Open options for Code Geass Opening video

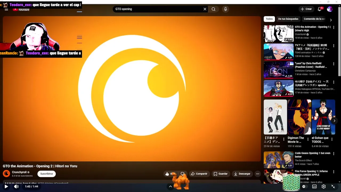coord(334,154)
